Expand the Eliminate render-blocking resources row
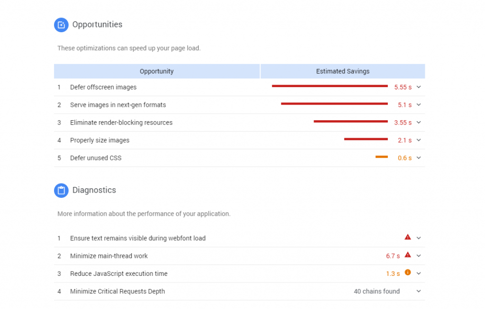 pyautogui.click(x=418, y=122)
